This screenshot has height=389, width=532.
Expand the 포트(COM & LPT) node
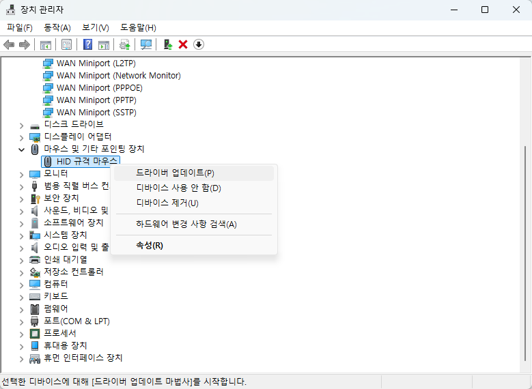21,322
